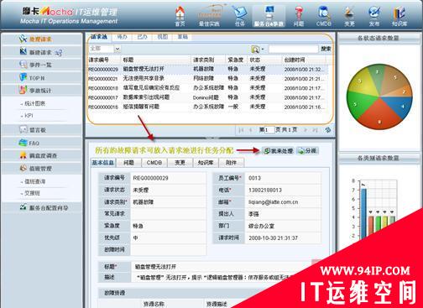The width and height of the screenshot is (423, 308).
Task: Open the 服务台 service desk module icon
Action: pos(269,16)
